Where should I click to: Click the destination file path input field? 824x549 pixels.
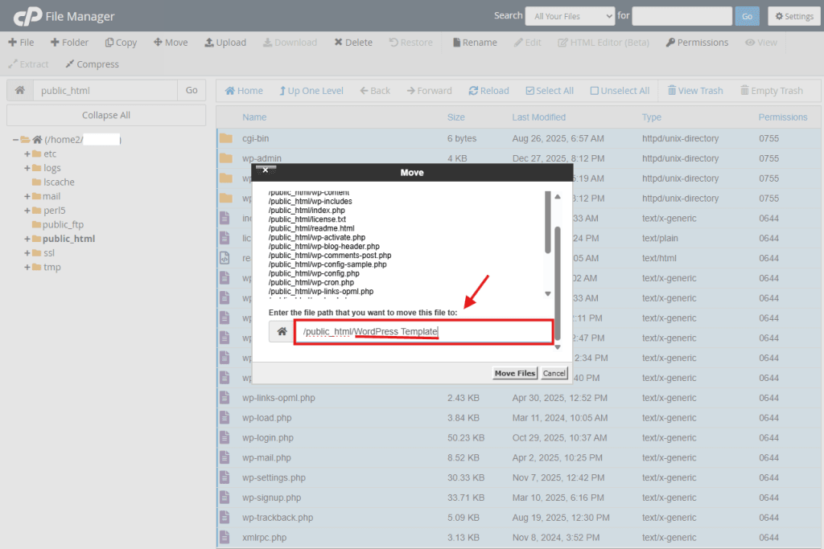[423, 331]
